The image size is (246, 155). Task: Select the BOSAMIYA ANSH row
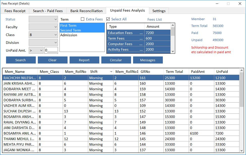point(121,116)
